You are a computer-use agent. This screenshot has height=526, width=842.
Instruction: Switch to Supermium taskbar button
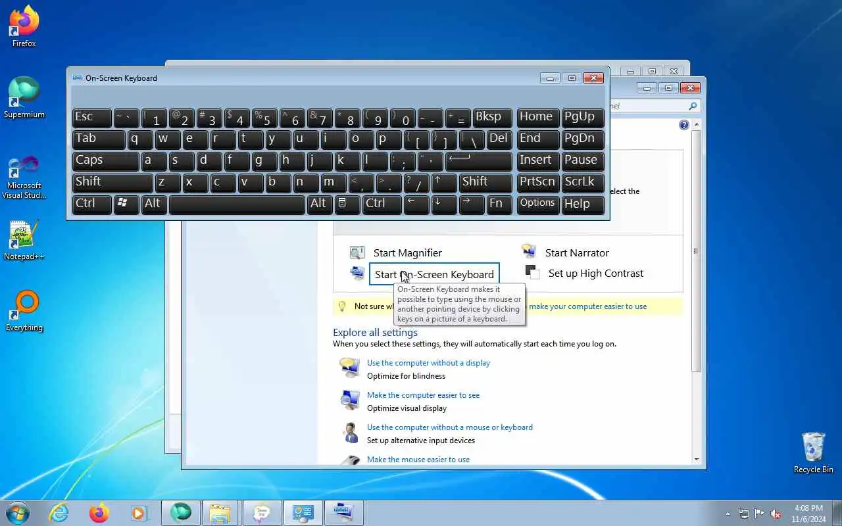click(181, 513)
